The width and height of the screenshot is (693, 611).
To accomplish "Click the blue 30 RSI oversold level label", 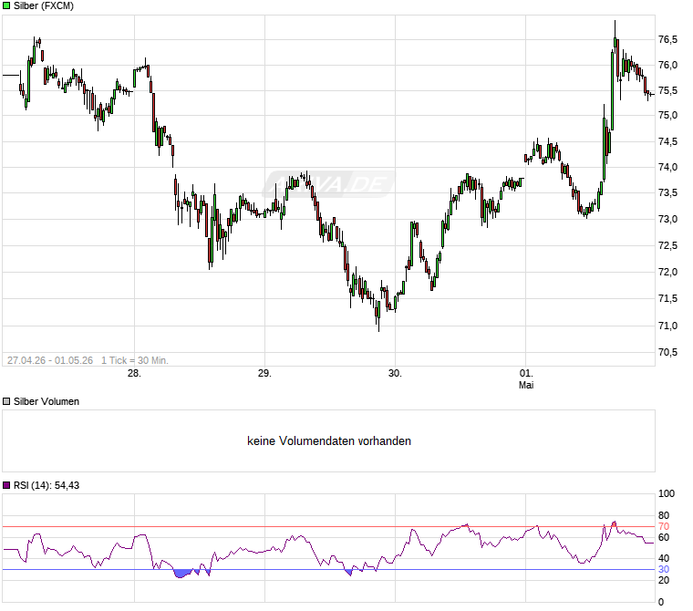I will 664,569.
